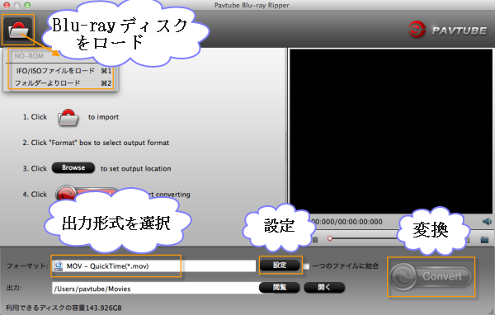Viewport: 495px width, 315px height.
Task: Click the 開く open button
Action: coord(324,287)
